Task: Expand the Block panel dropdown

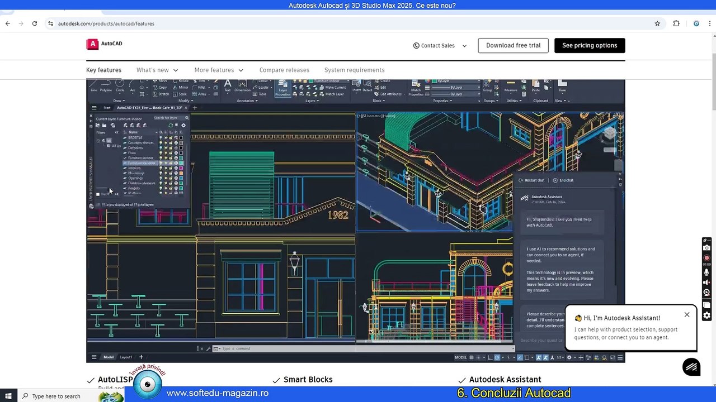Action: click(x=379, y=100)
